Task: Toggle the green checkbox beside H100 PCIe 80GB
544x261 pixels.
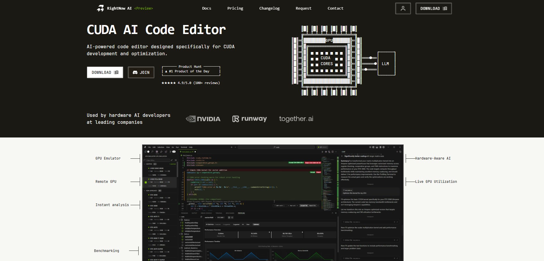Action: coord(146,182)
